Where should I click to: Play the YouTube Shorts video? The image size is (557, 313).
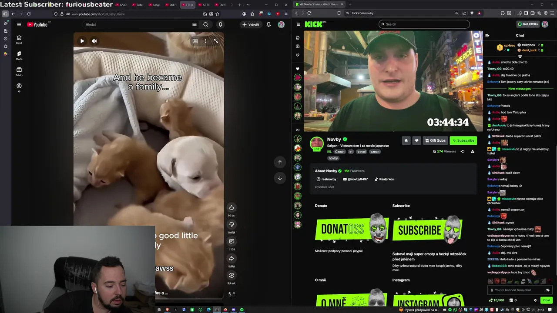coord(82,41)
